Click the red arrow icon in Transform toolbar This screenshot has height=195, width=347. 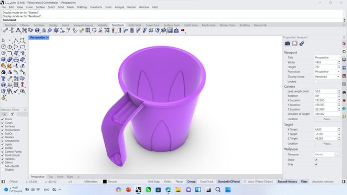coord(183,30)
